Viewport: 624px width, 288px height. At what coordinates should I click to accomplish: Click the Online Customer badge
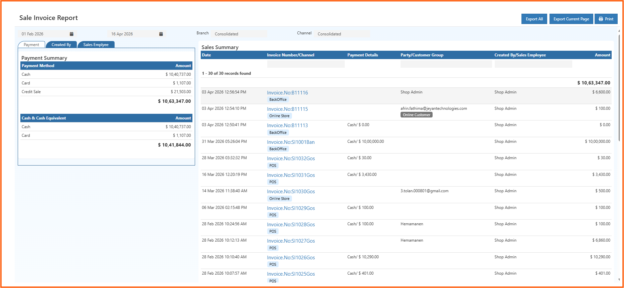pyautogui.click(x=416, y=115)
